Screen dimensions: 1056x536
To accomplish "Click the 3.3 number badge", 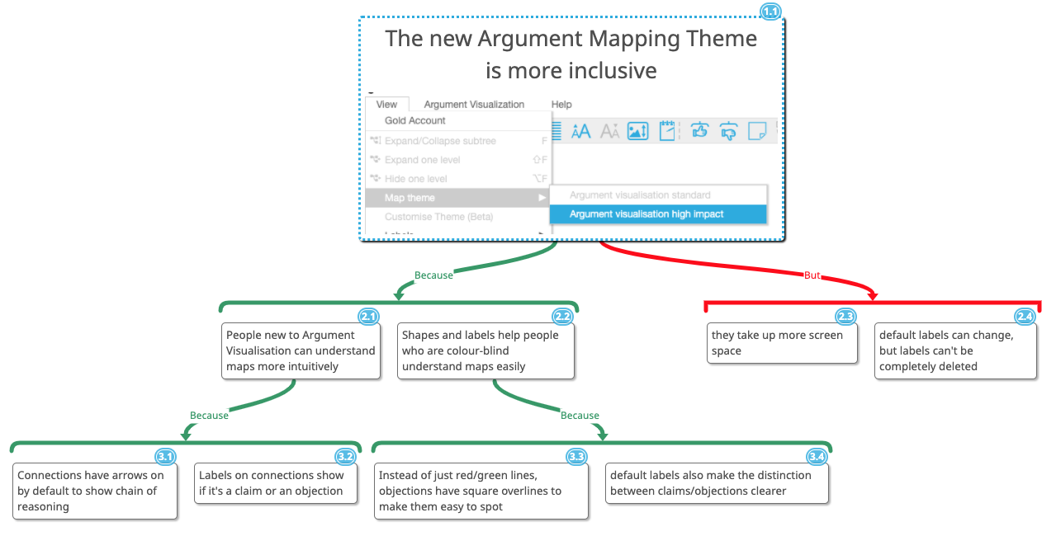I will point(576,456).
